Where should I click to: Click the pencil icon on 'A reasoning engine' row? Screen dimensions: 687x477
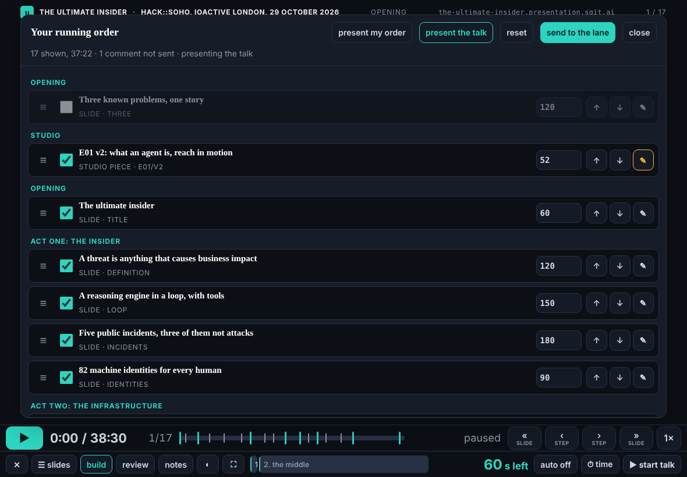point(643,303)
